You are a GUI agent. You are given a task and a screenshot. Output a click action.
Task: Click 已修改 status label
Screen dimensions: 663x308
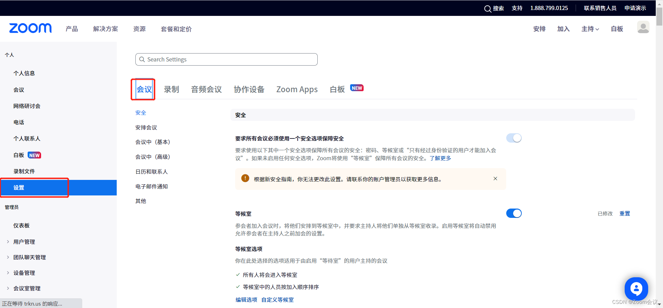605,214
